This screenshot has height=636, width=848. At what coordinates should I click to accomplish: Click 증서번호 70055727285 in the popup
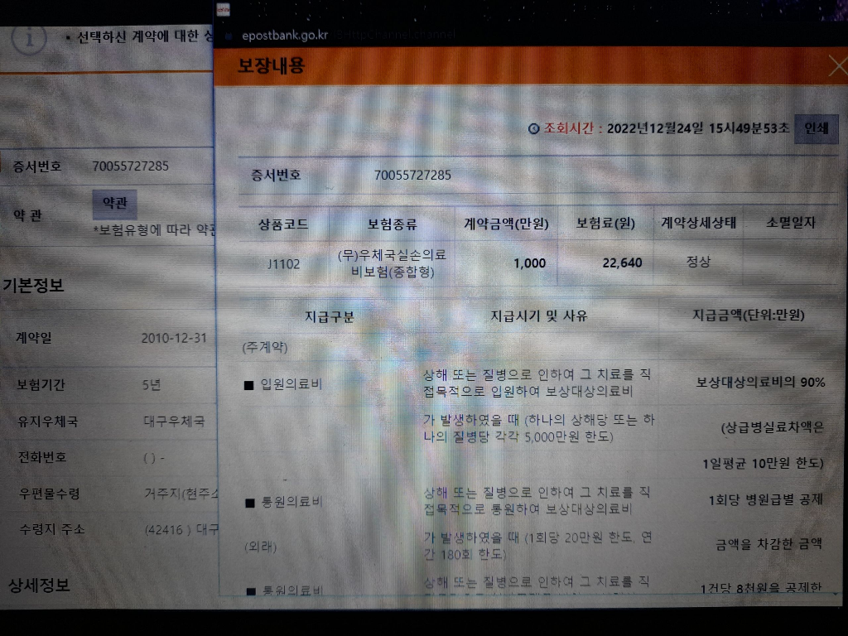pyautogui.click(x=412, y=175)
